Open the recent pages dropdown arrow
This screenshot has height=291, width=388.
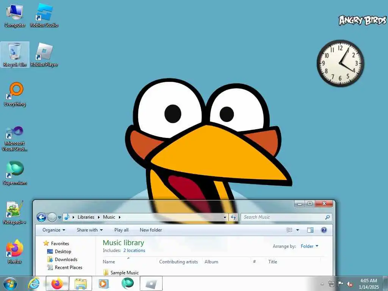click(59, 217)
